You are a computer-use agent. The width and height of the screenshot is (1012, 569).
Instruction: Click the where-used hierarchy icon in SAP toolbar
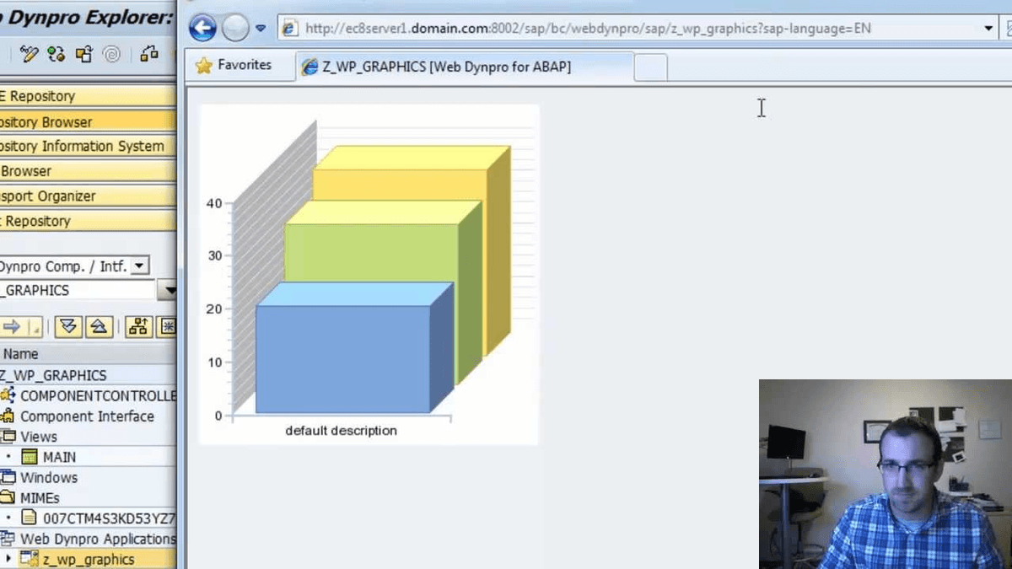149,55
